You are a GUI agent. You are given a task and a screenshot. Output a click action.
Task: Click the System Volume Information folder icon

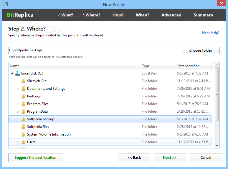23,134
